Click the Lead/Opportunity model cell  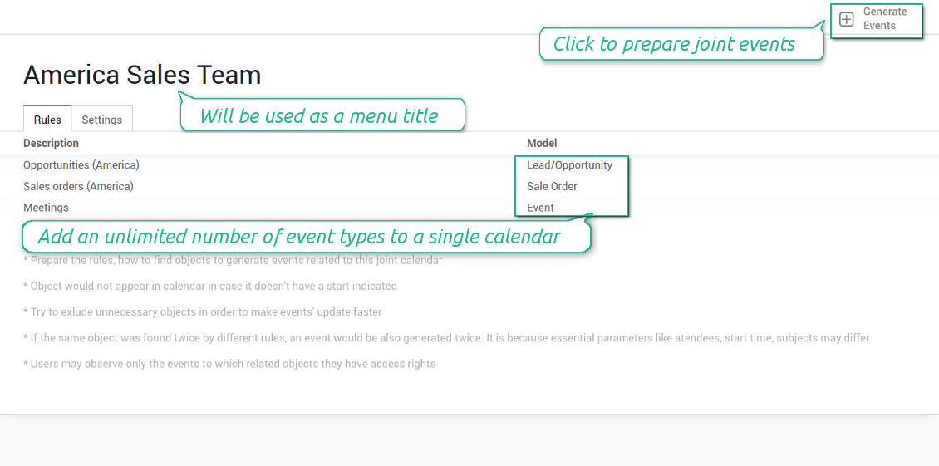click(569, 164)
